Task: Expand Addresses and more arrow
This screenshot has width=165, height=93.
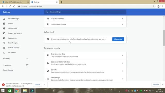Action: 123,24
